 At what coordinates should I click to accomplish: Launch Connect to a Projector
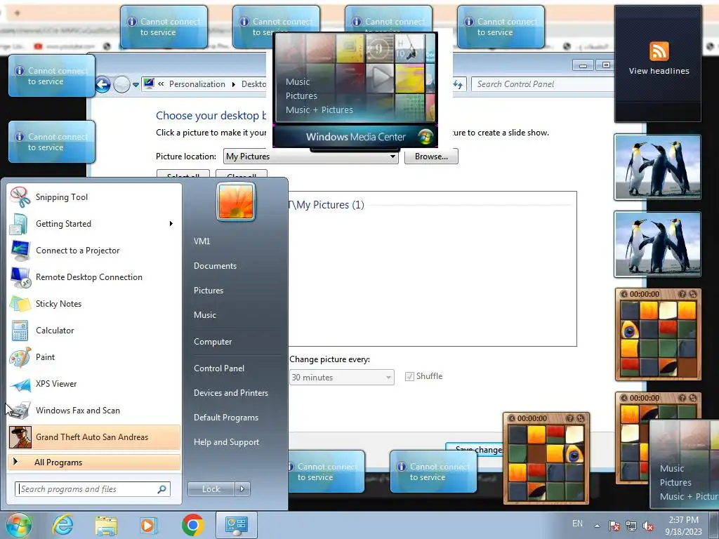(x=94, y=251)
